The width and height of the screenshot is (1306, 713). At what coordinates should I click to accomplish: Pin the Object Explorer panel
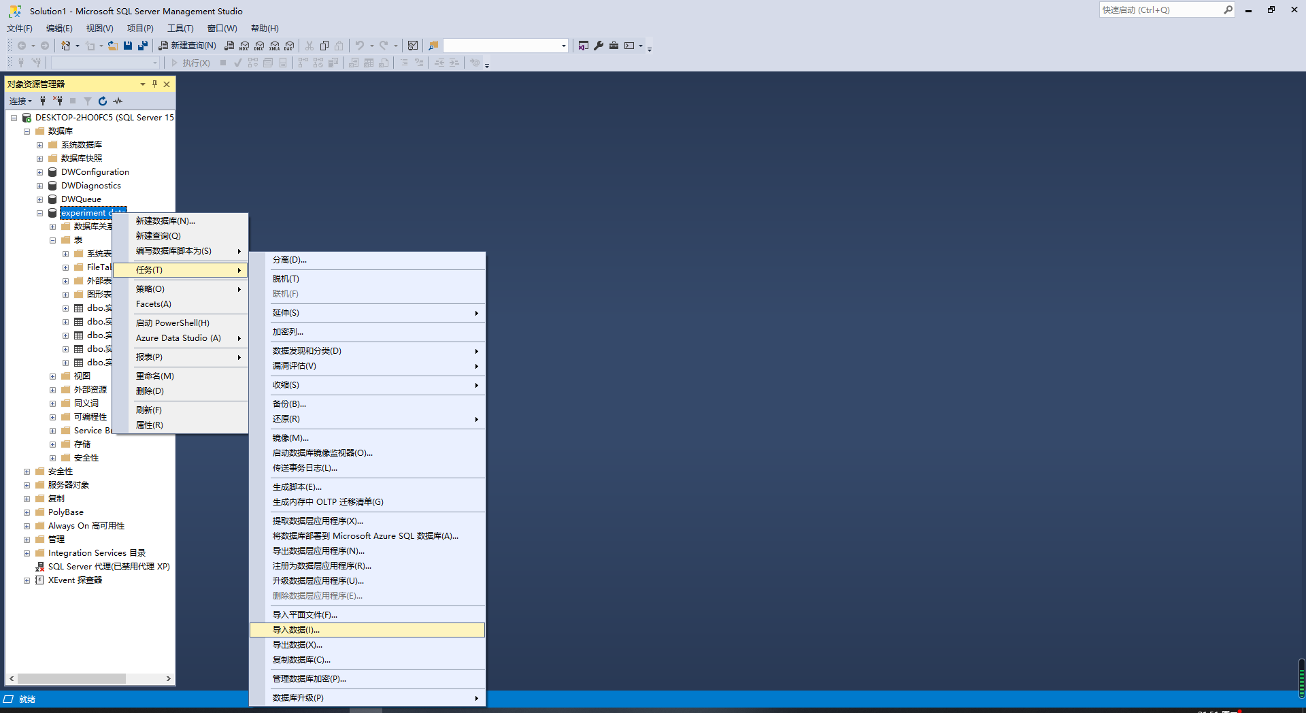[x=155, y=84]
